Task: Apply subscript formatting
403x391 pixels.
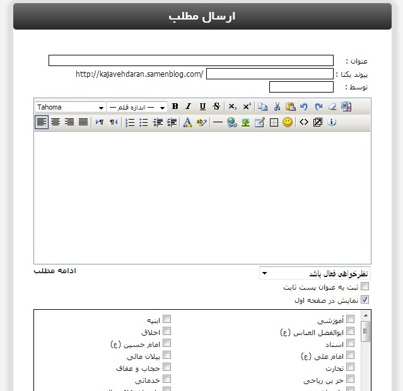Action: [x=233, y=106]
